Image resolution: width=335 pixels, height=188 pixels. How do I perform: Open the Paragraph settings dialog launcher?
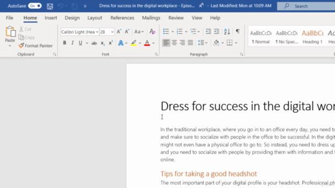tap(242, 54)
